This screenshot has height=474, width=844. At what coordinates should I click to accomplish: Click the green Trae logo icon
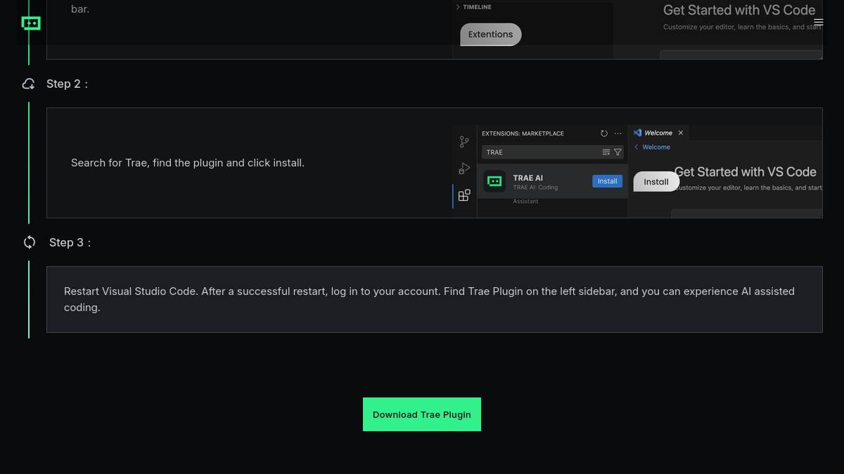pos(31,23)
